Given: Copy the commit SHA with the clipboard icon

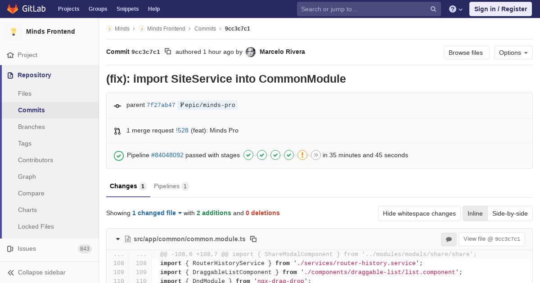Looking at the screenshot, I should [x=168, y=52].
